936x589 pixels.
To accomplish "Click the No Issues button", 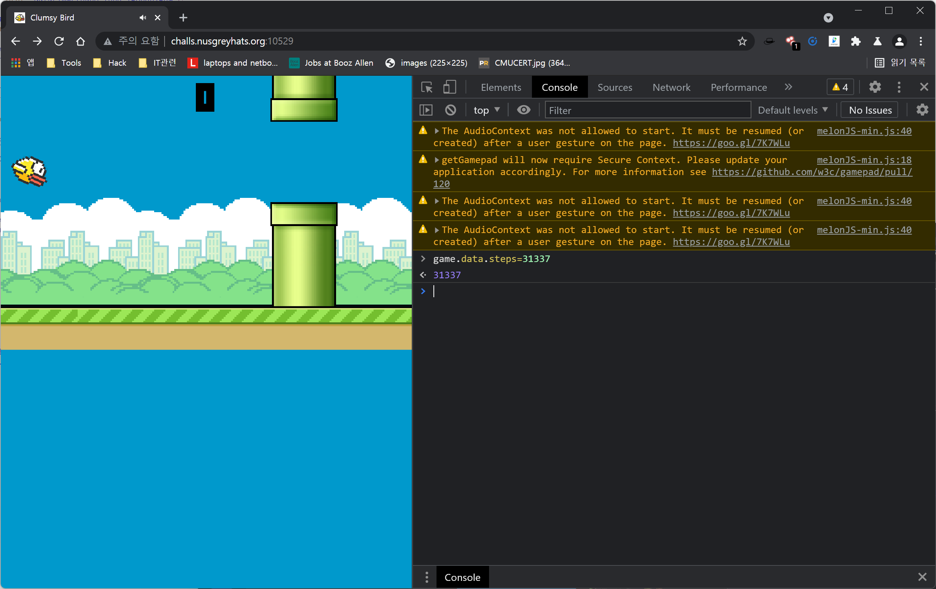I will click(870, 110).
